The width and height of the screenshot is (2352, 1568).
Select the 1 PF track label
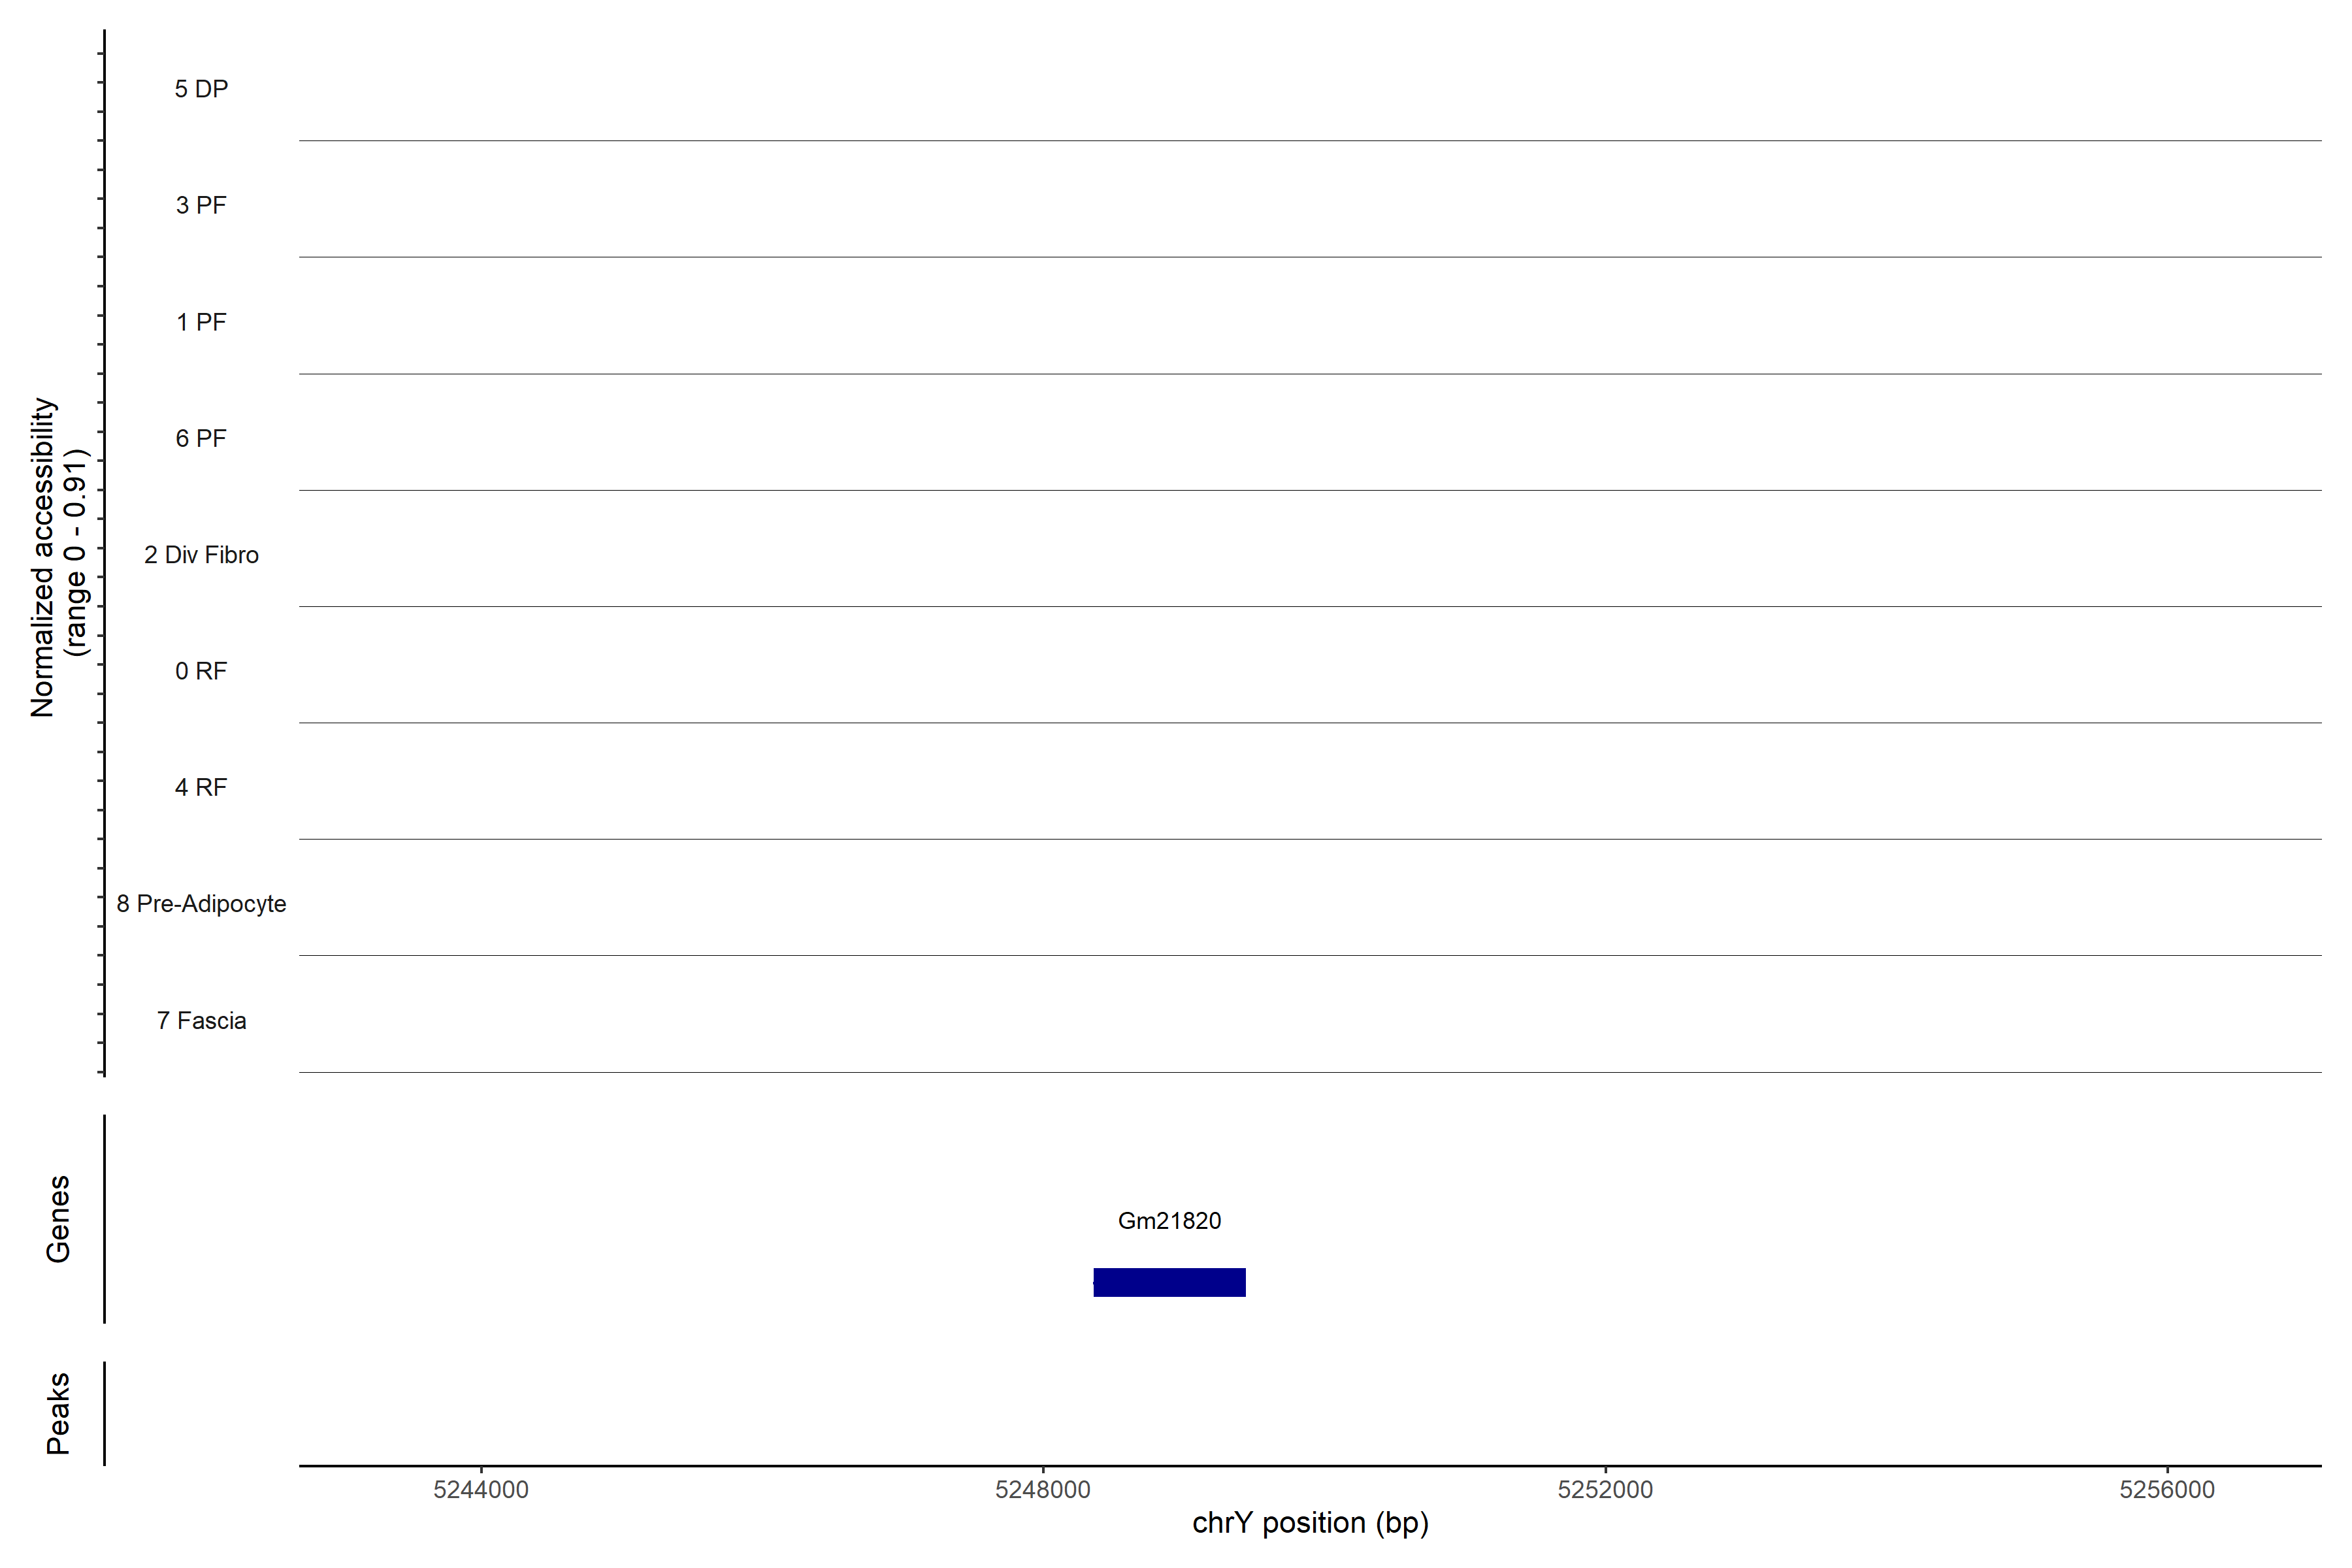point(201,322)
